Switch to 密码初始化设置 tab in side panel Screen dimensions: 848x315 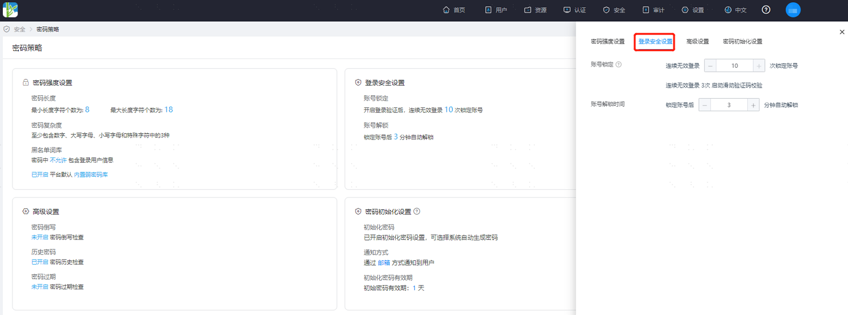(x=743, y=42)
